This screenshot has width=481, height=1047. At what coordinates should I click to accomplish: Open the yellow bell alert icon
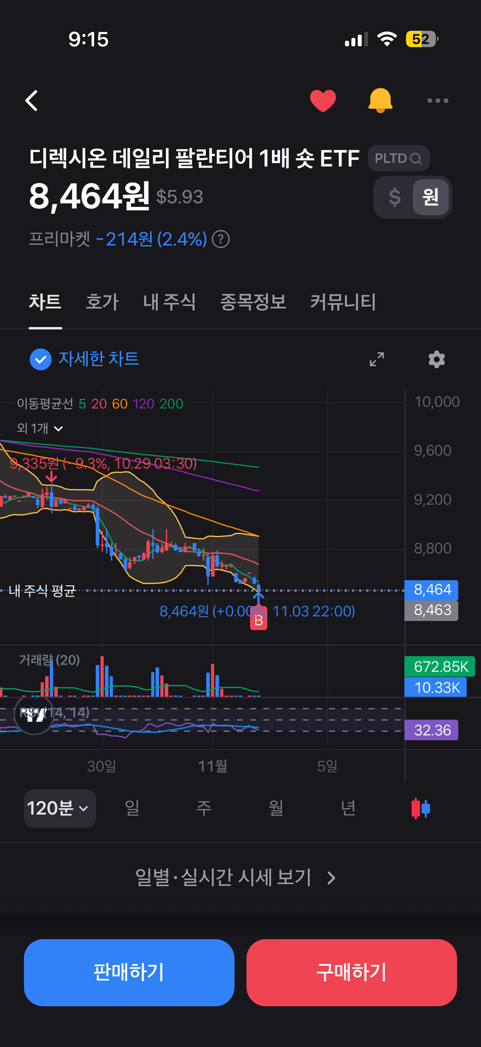tap(380, 100)
